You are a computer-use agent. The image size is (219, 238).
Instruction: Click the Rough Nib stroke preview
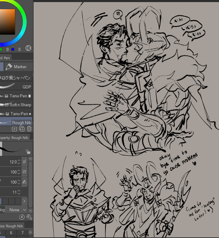pyautogui.click(x=16, y=149)
